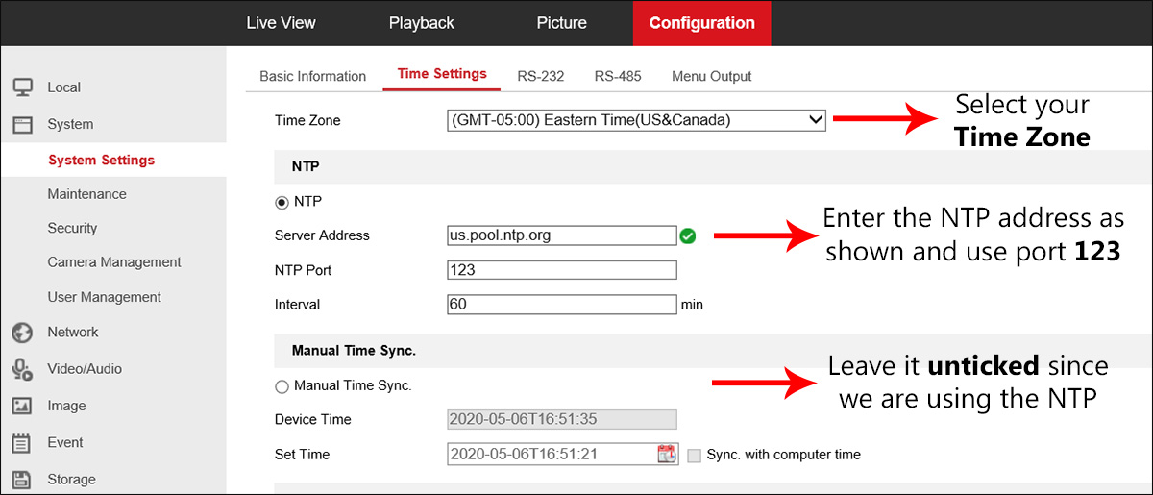Viewport: 1153px width, 495px height.
Task: Open the Time Zone dropdown
Action: (x=636, y=120)
